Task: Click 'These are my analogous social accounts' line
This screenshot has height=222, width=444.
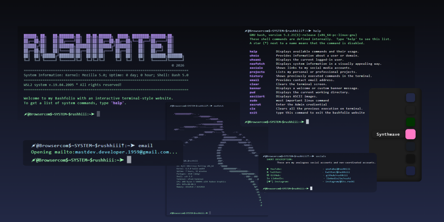Action: (326, 162)
